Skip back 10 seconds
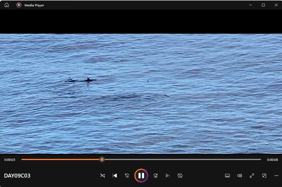The image size is (282, 187). click(x=127, y=176)
